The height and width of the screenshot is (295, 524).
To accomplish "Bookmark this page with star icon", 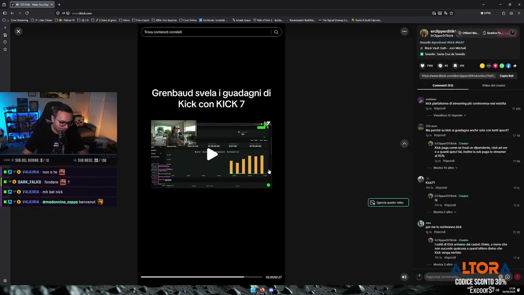I will coord(451,13).
